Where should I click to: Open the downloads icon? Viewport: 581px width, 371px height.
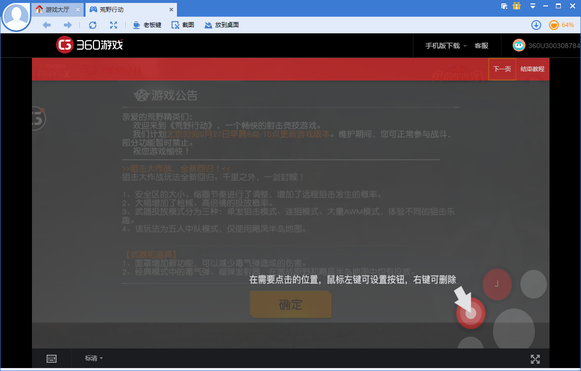click(x=536, y=25)
